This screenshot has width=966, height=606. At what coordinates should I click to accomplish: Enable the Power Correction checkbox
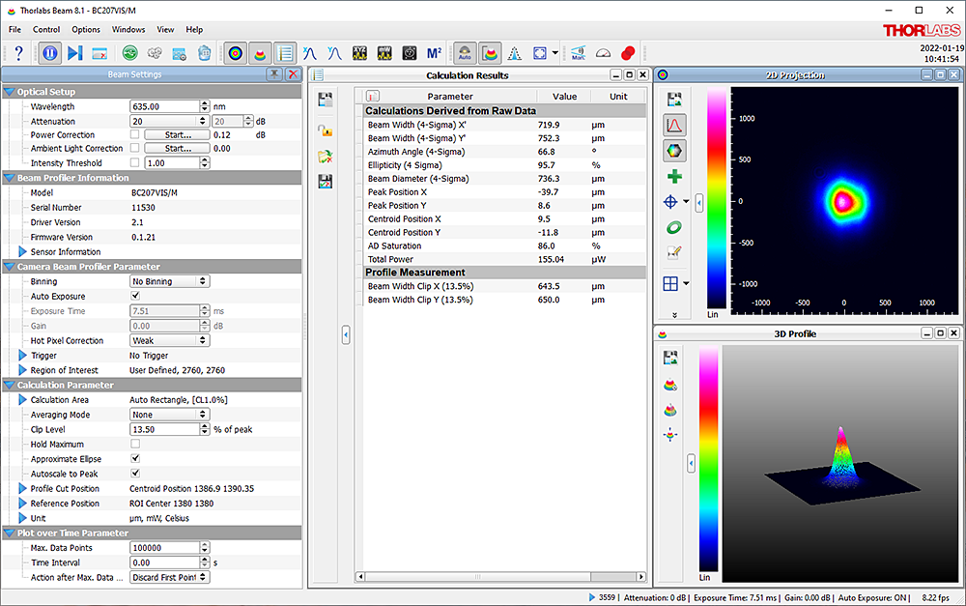[134, 134]
